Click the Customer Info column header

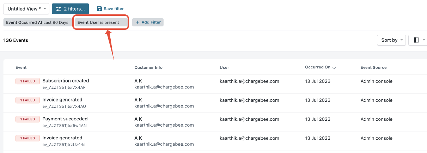coord(148,67)
